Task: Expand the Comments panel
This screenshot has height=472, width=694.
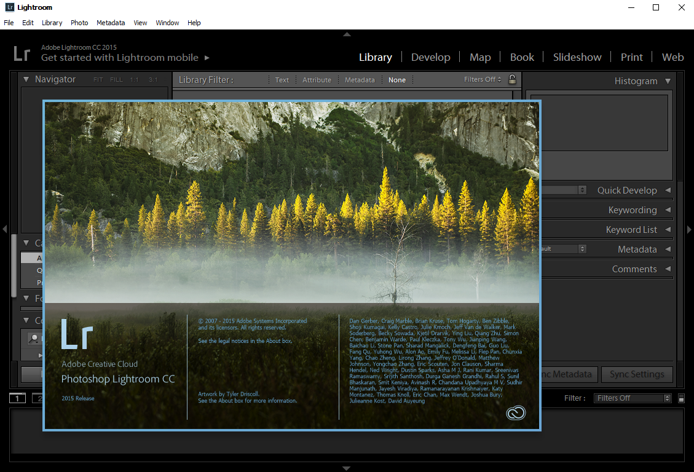Action: [x=668, y=269]
